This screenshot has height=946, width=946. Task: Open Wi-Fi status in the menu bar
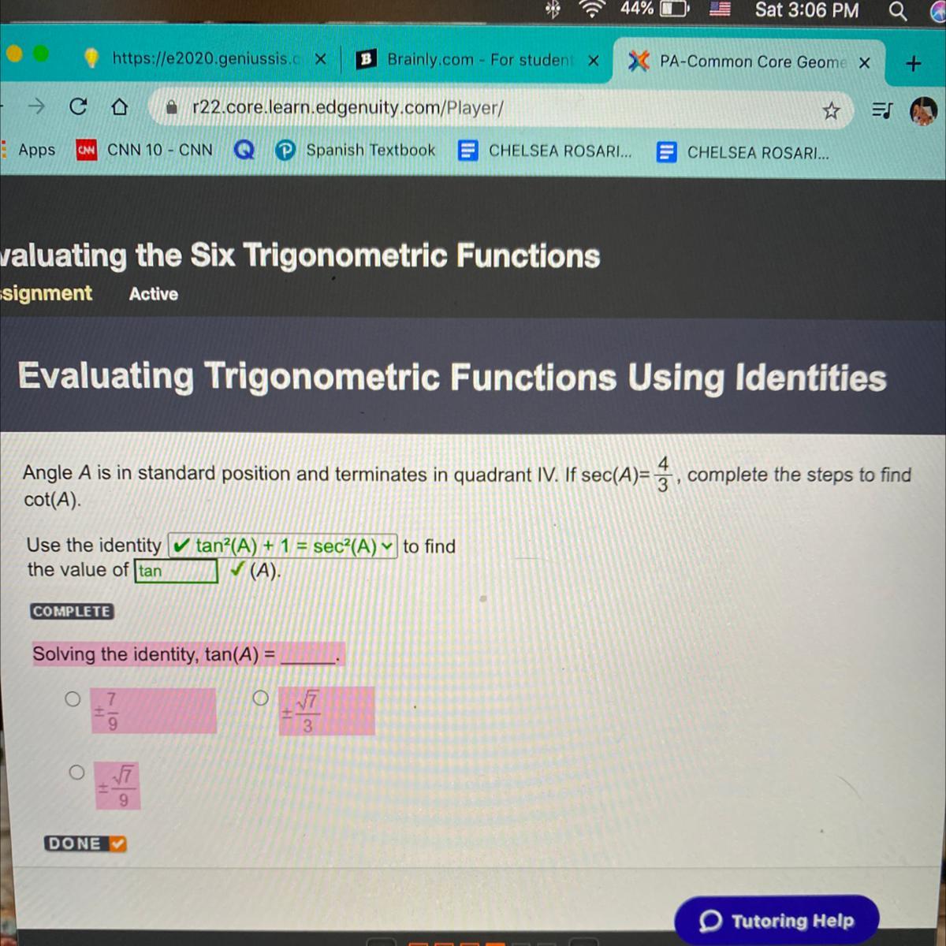point(592,9)
